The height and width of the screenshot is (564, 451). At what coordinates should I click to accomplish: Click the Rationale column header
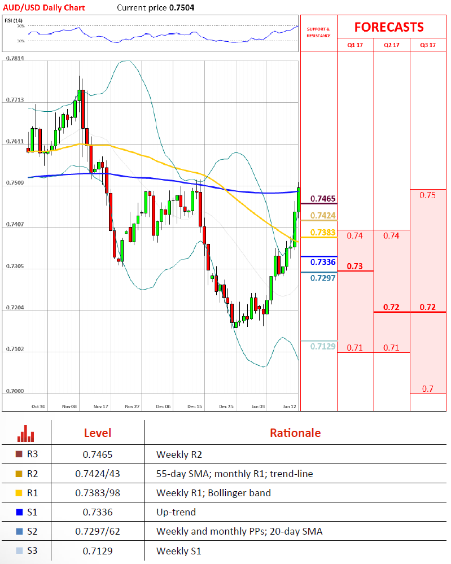click(x=295, y=433)
